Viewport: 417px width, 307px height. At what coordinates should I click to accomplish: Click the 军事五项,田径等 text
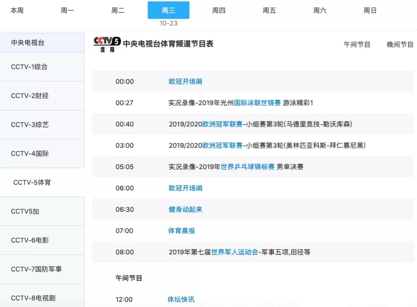point(286,252)
